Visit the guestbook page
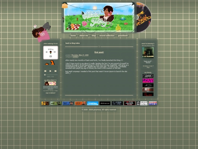The height and width of the screenshot is (149, 198). 122,36
